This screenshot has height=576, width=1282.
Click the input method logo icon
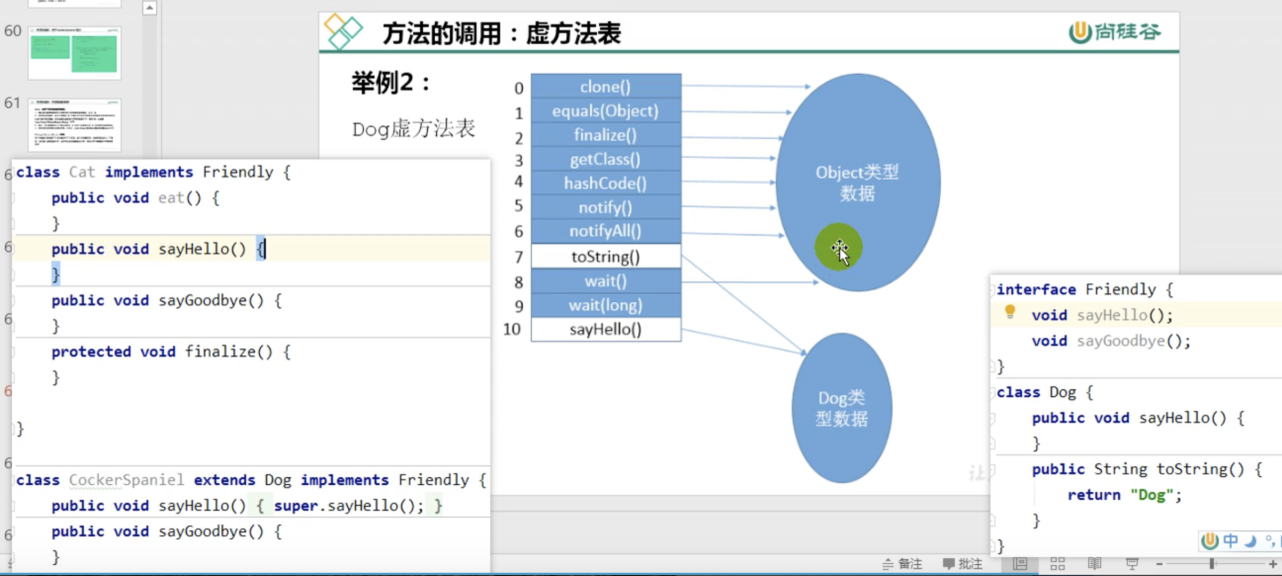1209,541
